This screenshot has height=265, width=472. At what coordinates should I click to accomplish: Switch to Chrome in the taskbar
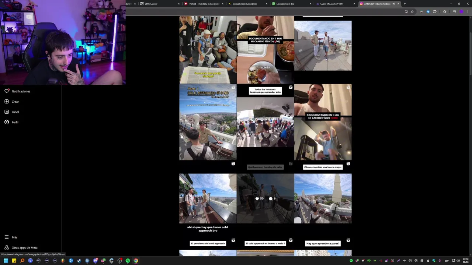click(136, 261)
